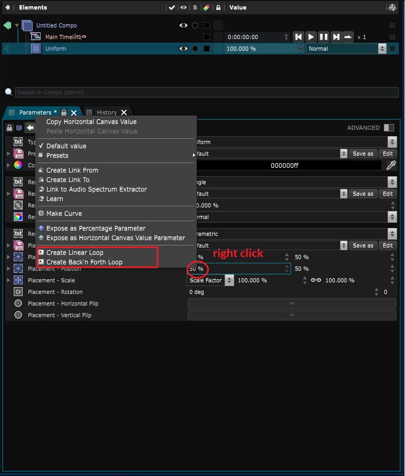Select Create Linear Loop menu entry

[x=74, y=253]
